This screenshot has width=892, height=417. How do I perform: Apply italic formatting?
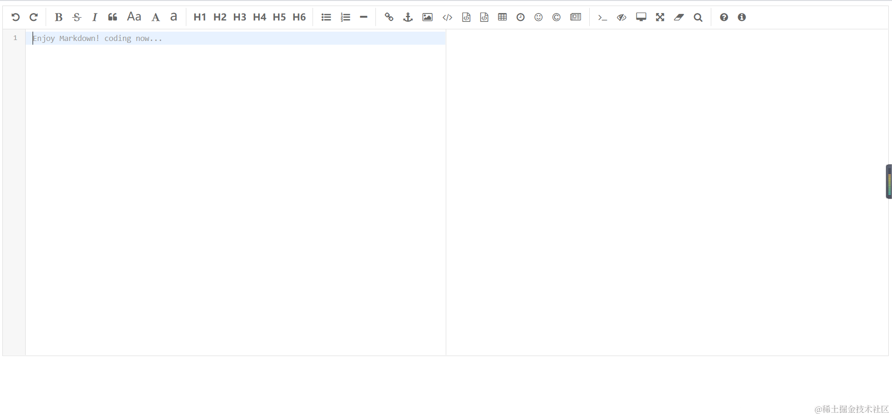click(95, 17)
